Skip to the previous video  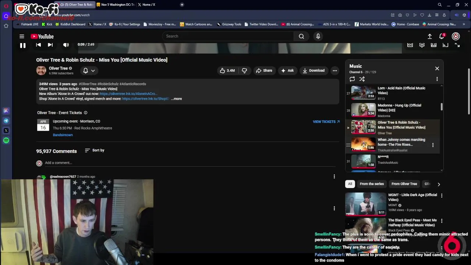(x=38, y=45)
